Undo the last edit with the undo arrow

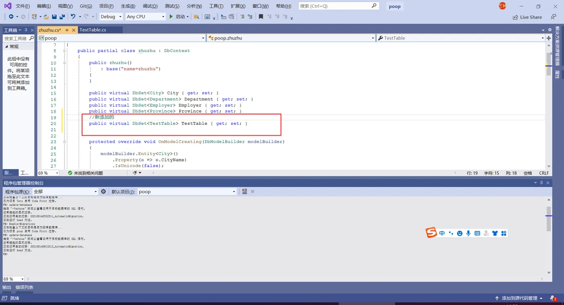point(73,16)
